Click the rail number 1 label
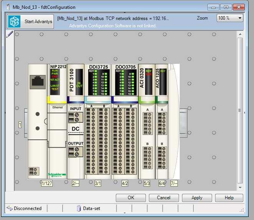Image resolution: width=254 pixels, height=220 pixels. [20, 125]
